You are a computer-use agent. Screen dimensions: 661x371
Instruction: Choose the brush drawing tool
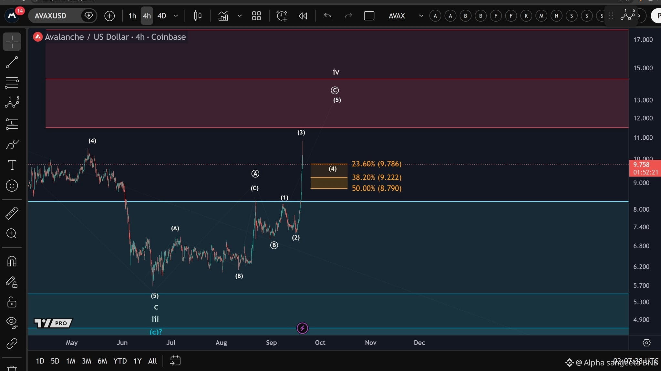12,145
